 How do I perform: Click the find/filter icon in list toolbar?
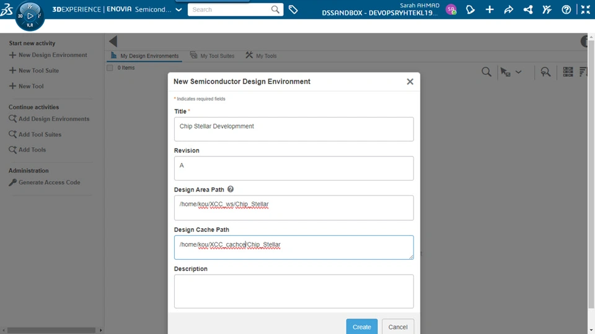pyautogui.click(x=545, y=72)
